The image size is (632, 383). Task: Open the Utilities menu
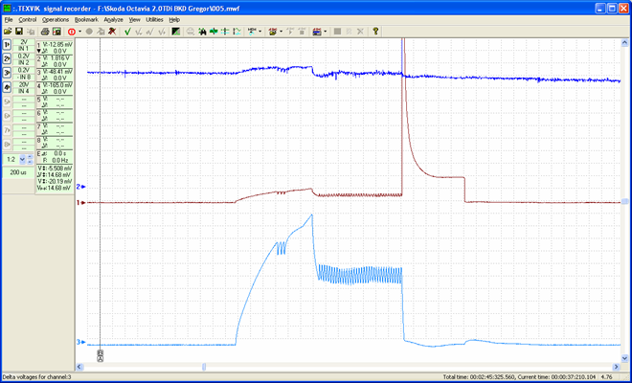154,20
